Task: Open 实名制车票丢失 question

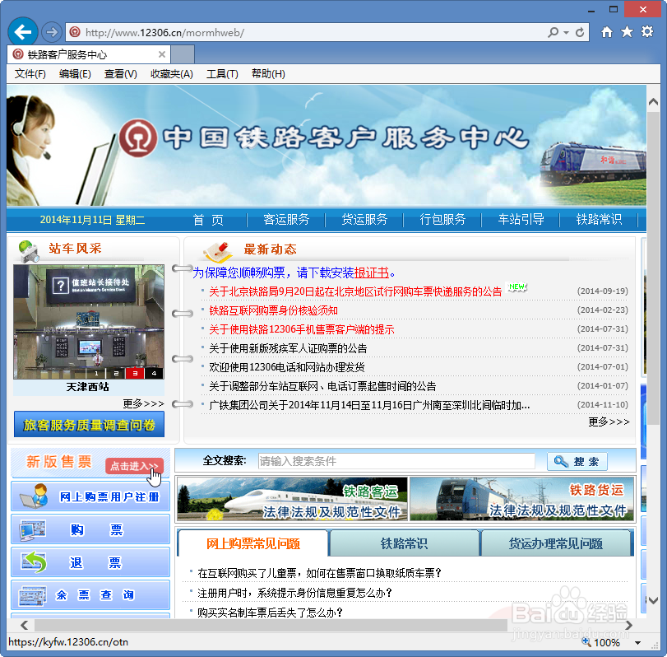Action: pyautogui.click(x=270, y=613)
